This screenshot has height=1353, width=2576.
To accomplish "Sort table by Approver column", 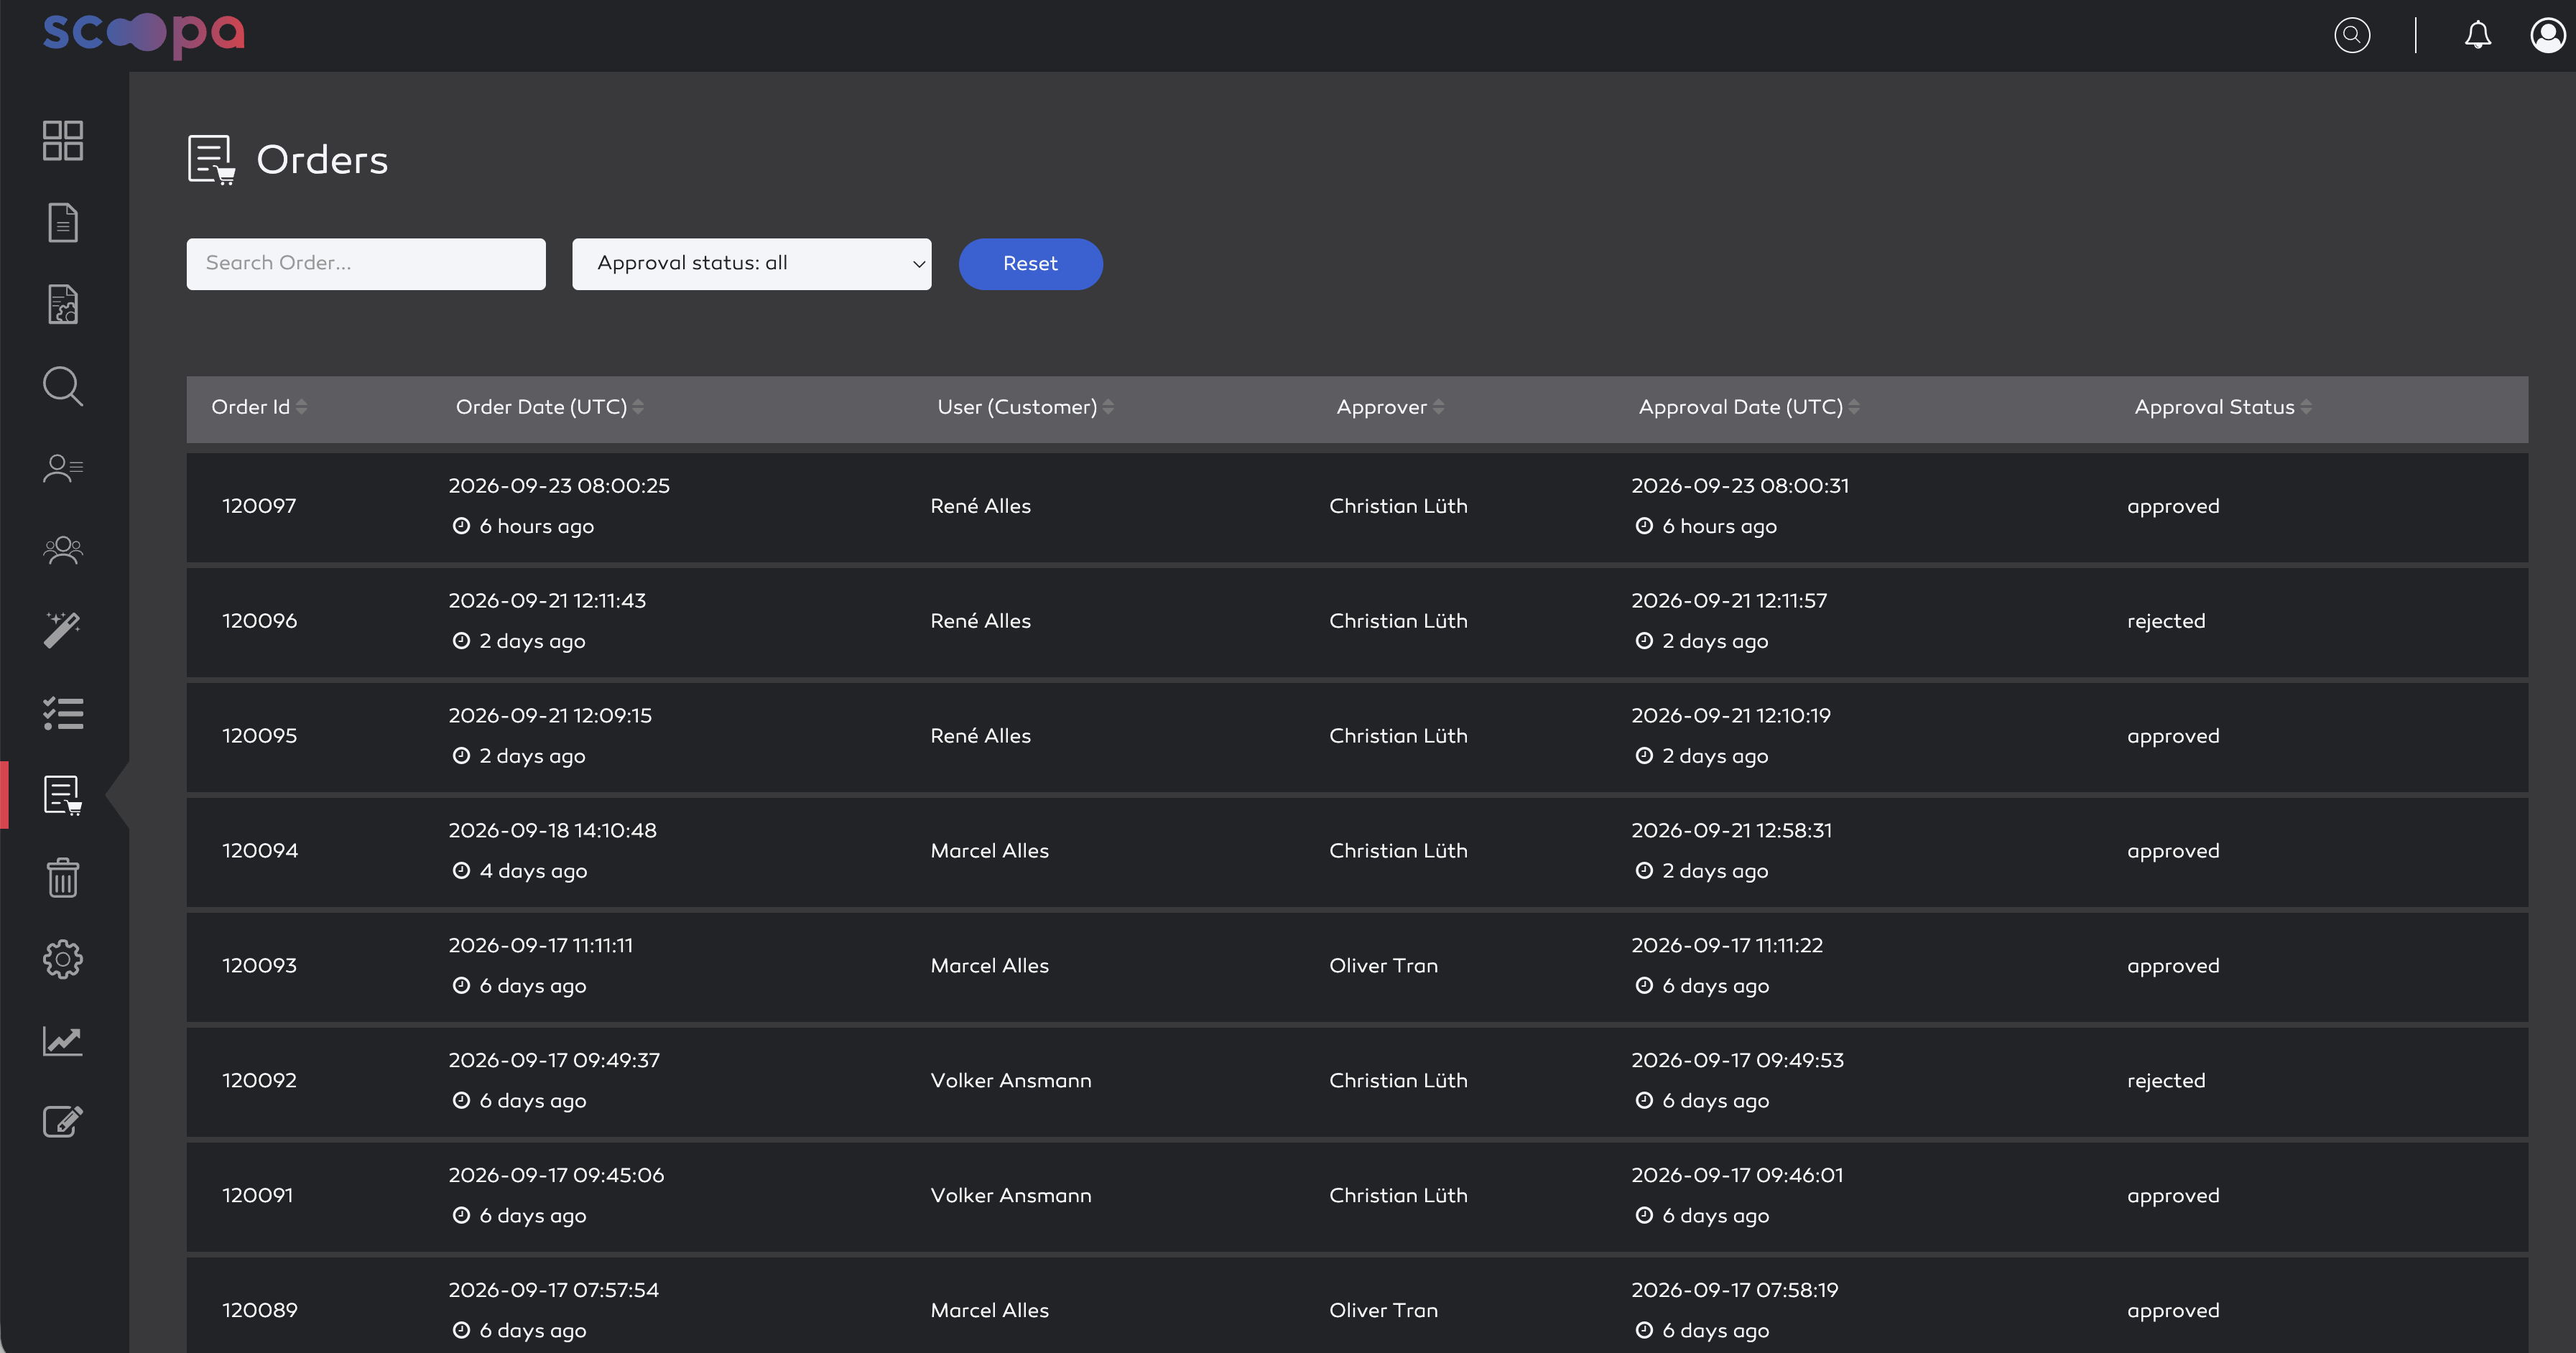I will pos(1390,407).
